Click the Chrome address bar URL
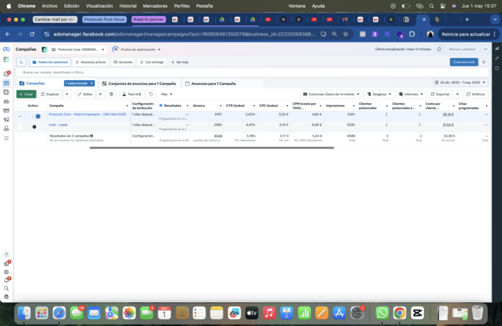Viewport: 502px width, 326px height. pyautogui.click(x=184, y=34)
